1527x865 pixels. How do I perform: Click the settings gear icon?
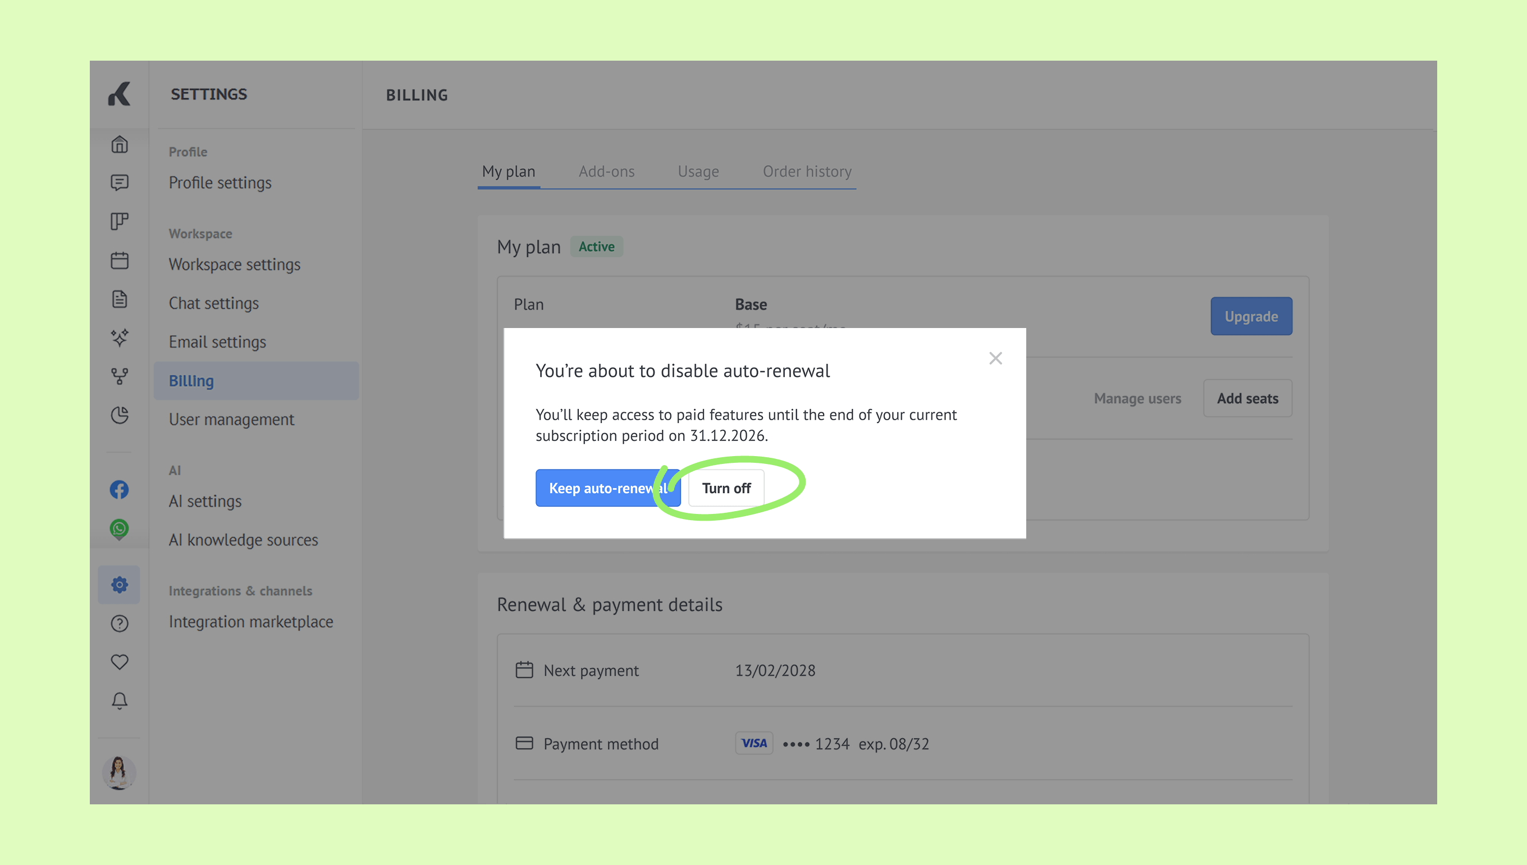pos(120,585)
